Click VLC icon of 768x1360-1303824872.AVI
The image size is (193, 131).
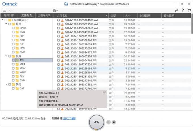pos(62,52)
